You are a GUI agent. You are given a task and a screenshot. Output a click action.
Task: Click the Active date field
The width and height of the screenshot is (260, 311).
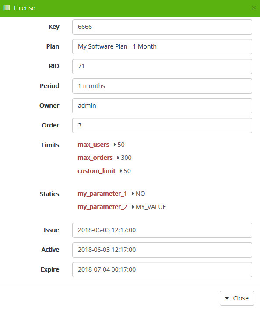click(162, 250)
